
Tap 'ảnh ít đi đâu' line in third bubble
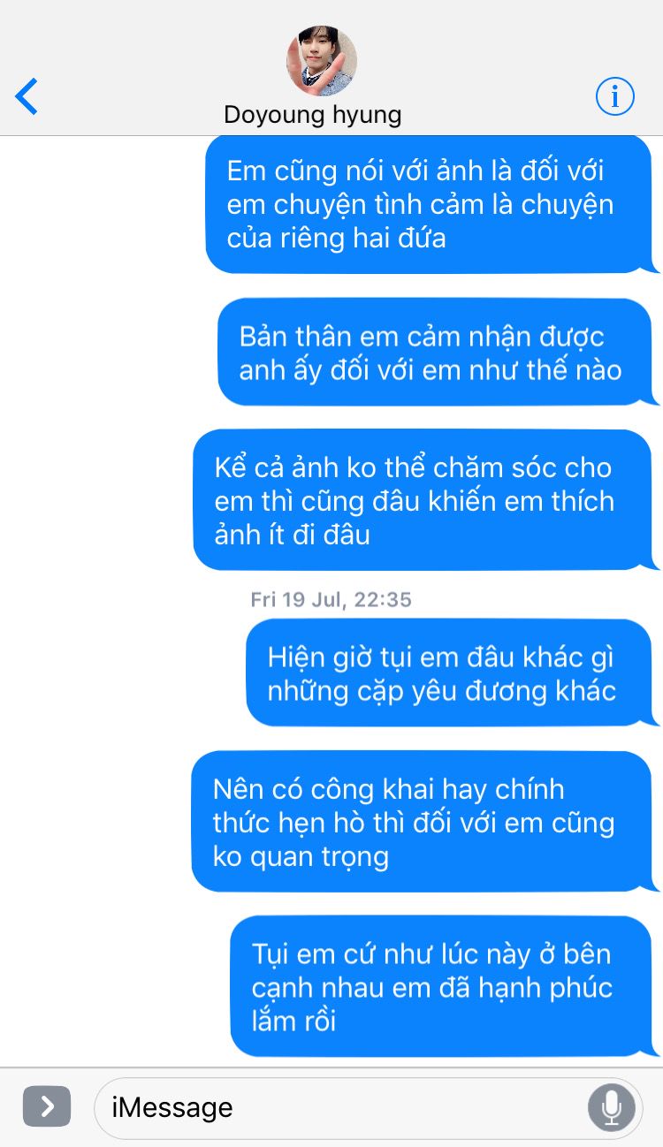point(293,535)
